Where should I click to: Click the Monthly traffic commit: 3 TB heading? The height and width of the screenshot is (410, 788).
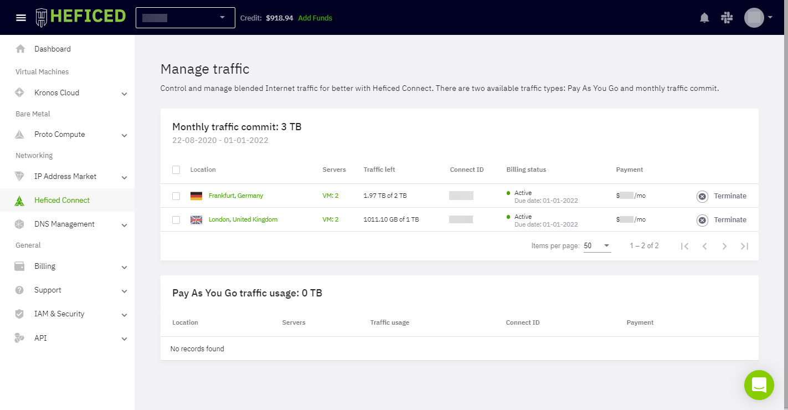pyautogui.click(x=237, y=127)
